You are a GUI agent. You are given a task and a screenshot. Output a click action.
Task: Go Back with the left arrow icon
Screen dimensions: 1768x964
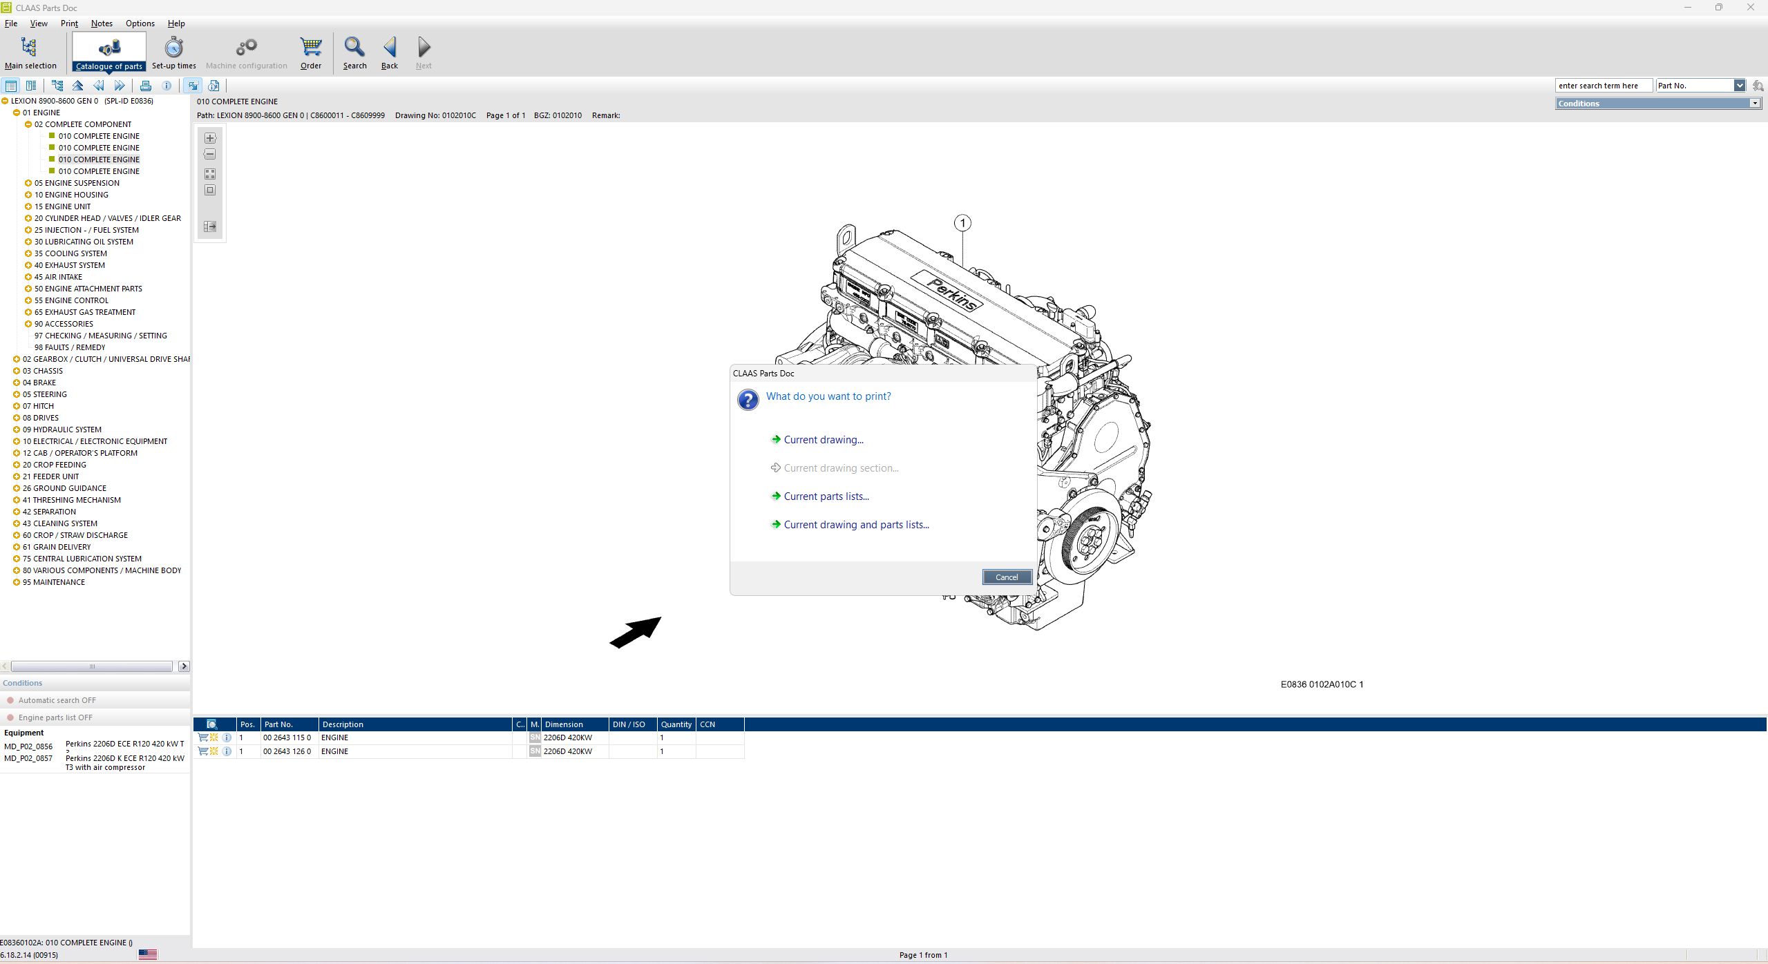tap(390, 48)
